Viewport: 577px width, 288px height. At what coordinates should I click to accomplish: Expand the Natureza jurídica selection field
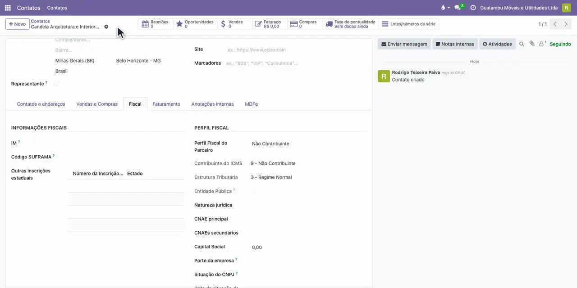click(308, 205)
